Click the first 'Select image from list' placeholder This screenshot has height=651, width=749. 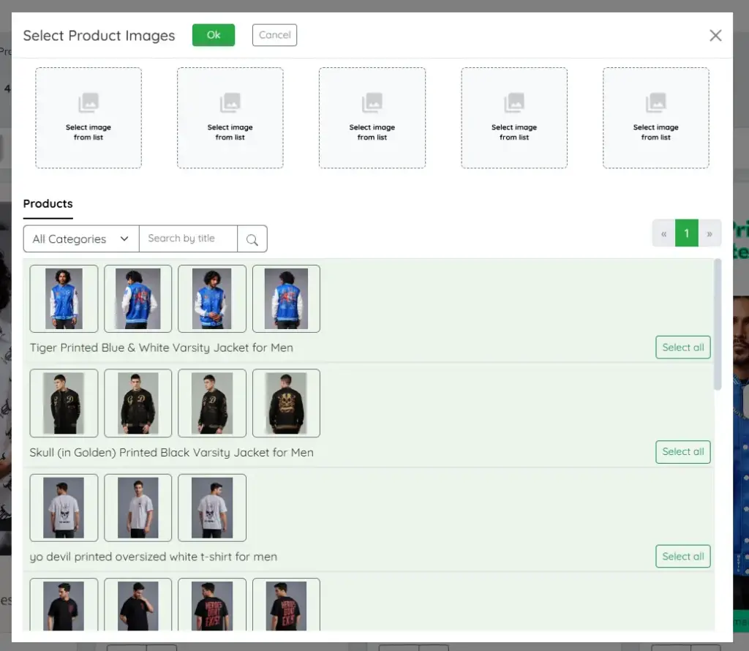pyautogui.click(x=89, y=117)
